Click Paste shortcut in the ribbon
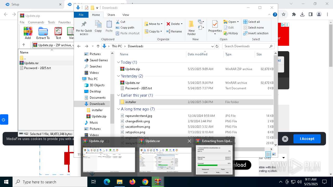333x187 pixels. pos(127,33)
